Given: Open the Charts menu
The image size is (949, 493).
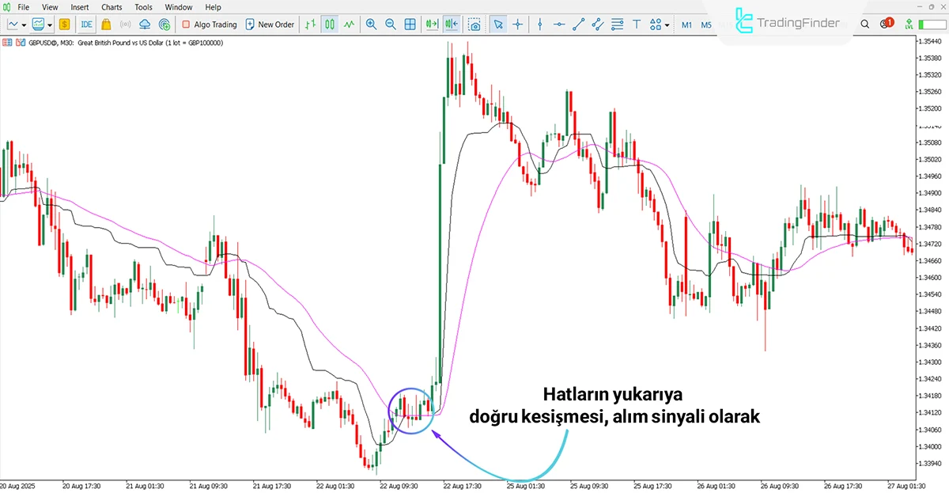Looking at the screenshot, I should pos(111,7).
